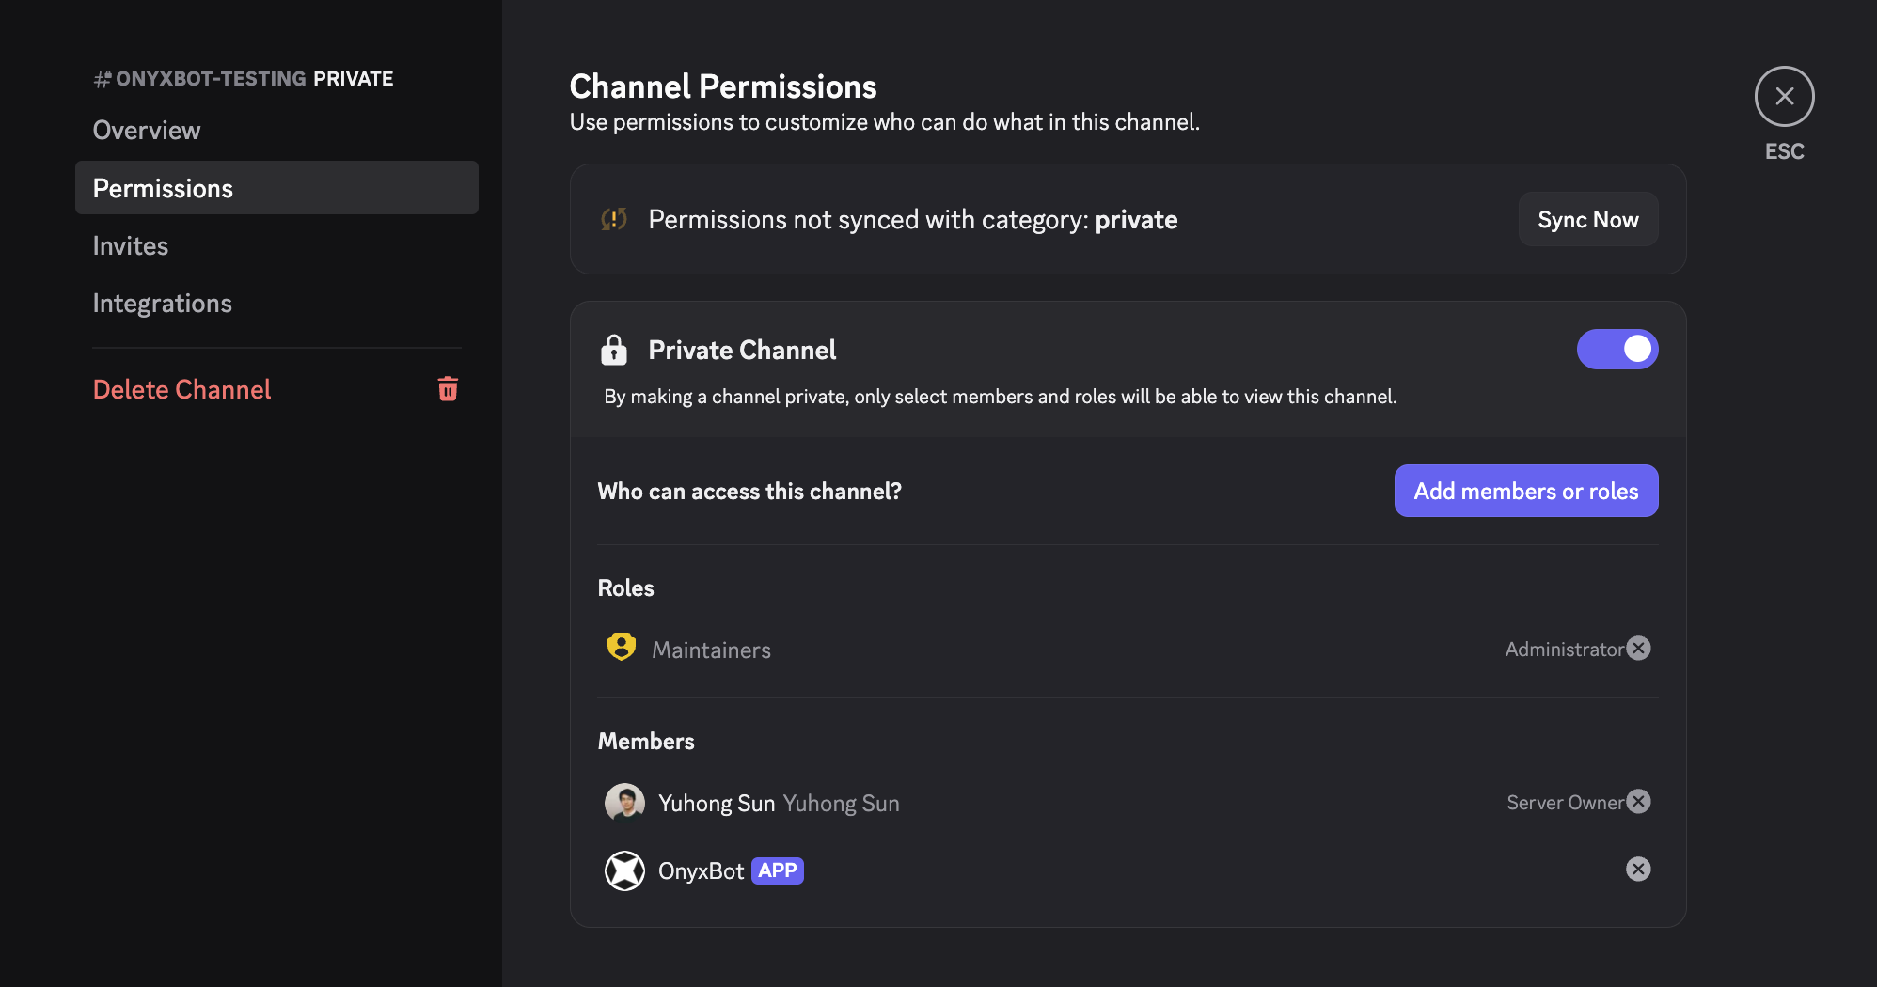Switch to the Invites section
Viewport: 1877px width, 987px height.
pyautogui.click(x=131, y=245)
